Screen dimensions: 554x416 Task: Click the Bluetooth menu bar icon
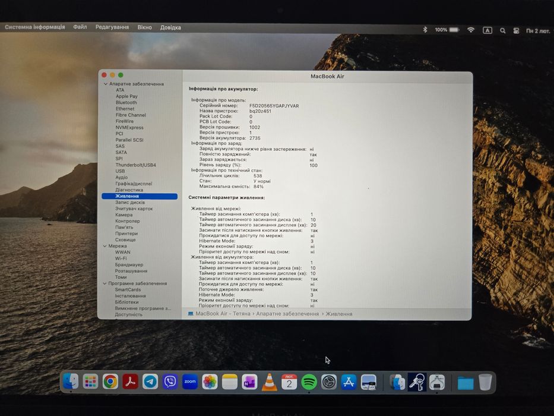click(425, 30)
